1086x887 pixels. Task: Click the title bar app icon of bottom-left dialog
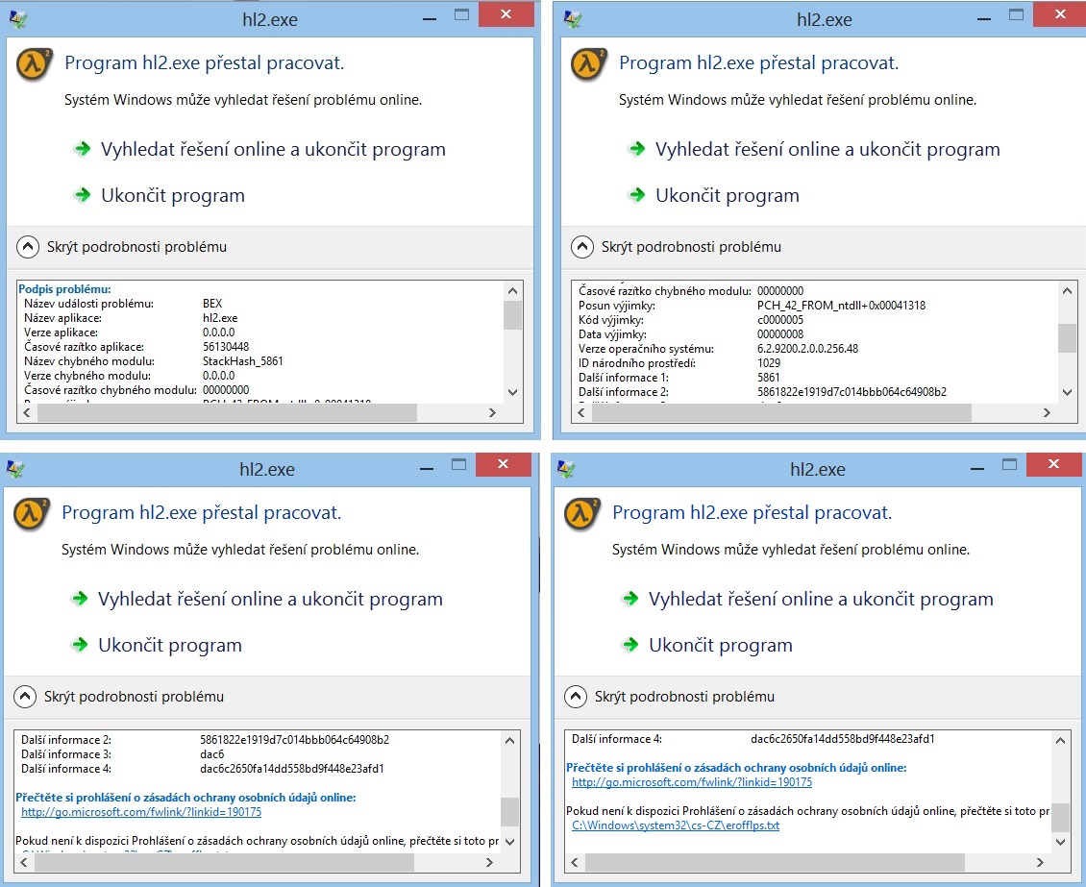[x=15, y=469]
